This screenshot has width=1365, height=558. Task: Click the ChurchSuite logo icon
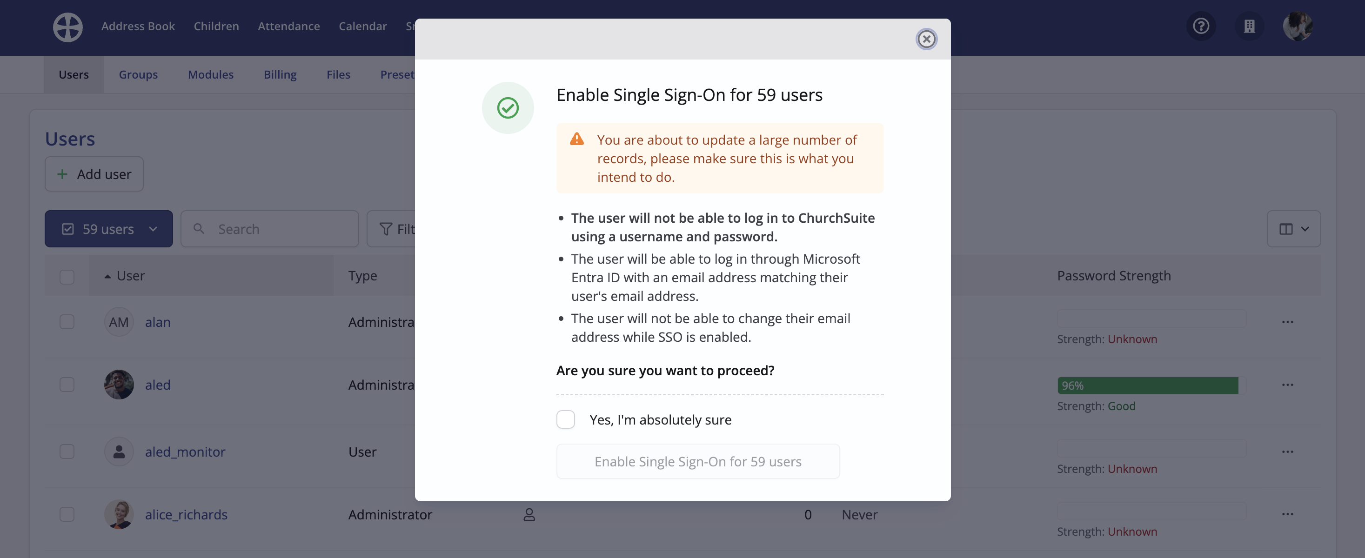click(x=68, y=27)
